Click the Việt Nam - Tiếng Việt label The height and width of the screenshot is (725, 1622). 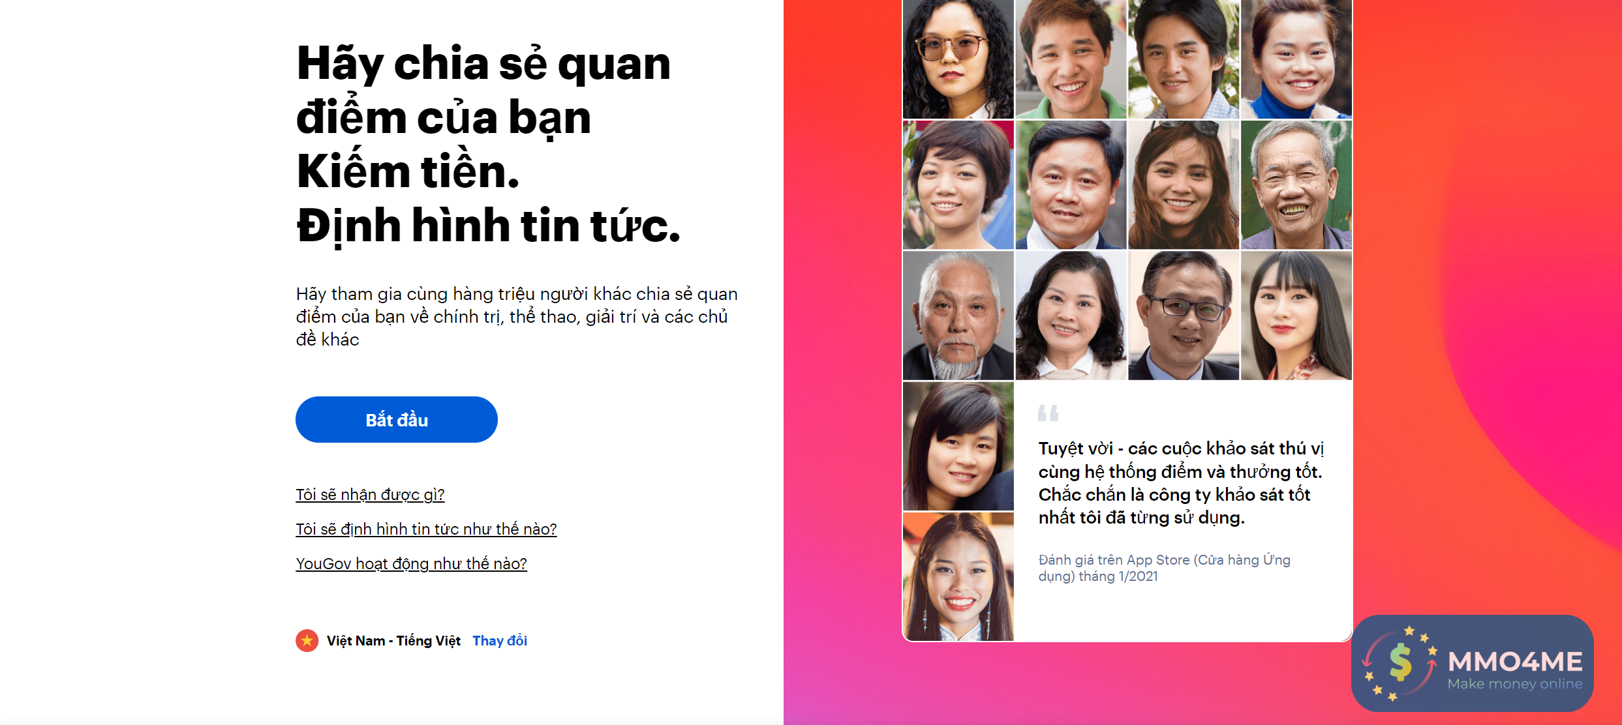pos(393,641)
